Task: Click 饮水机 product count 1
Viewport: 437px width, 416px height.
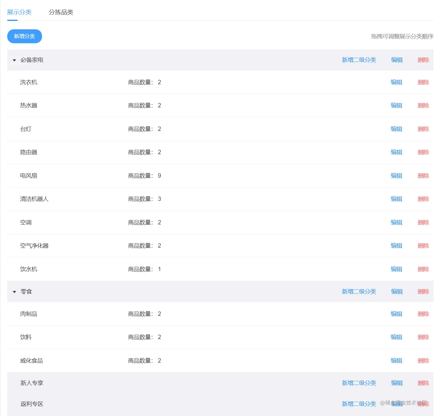Action: pyautogui.click(x=159, y=269)
